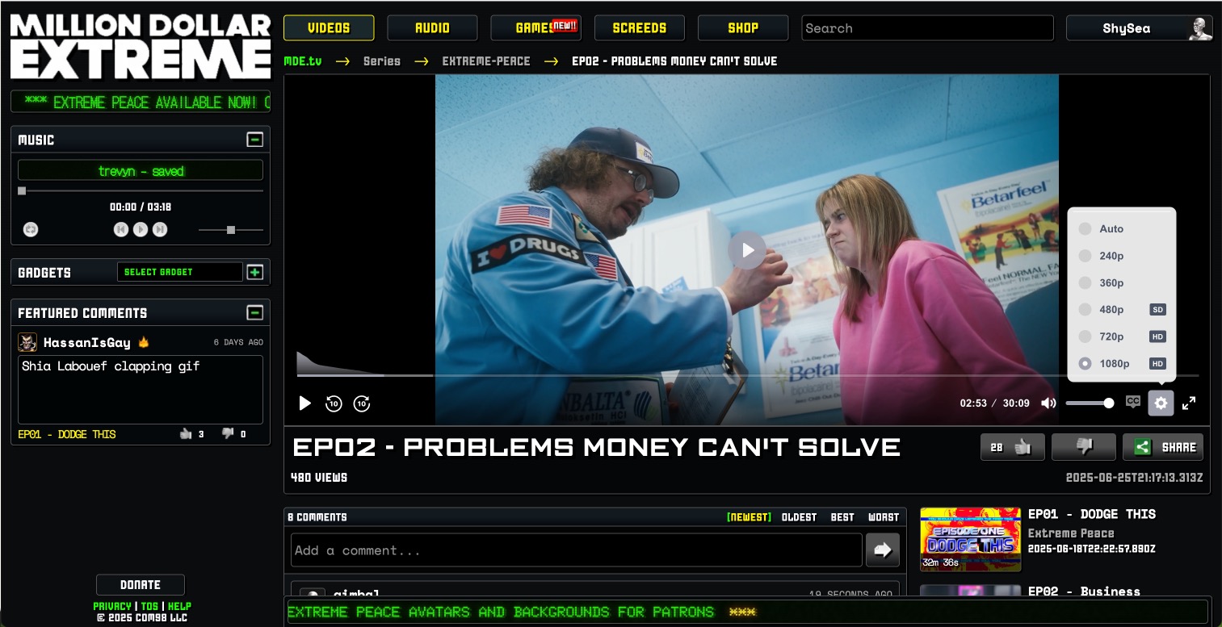Focus the Search field

(927, 28)
